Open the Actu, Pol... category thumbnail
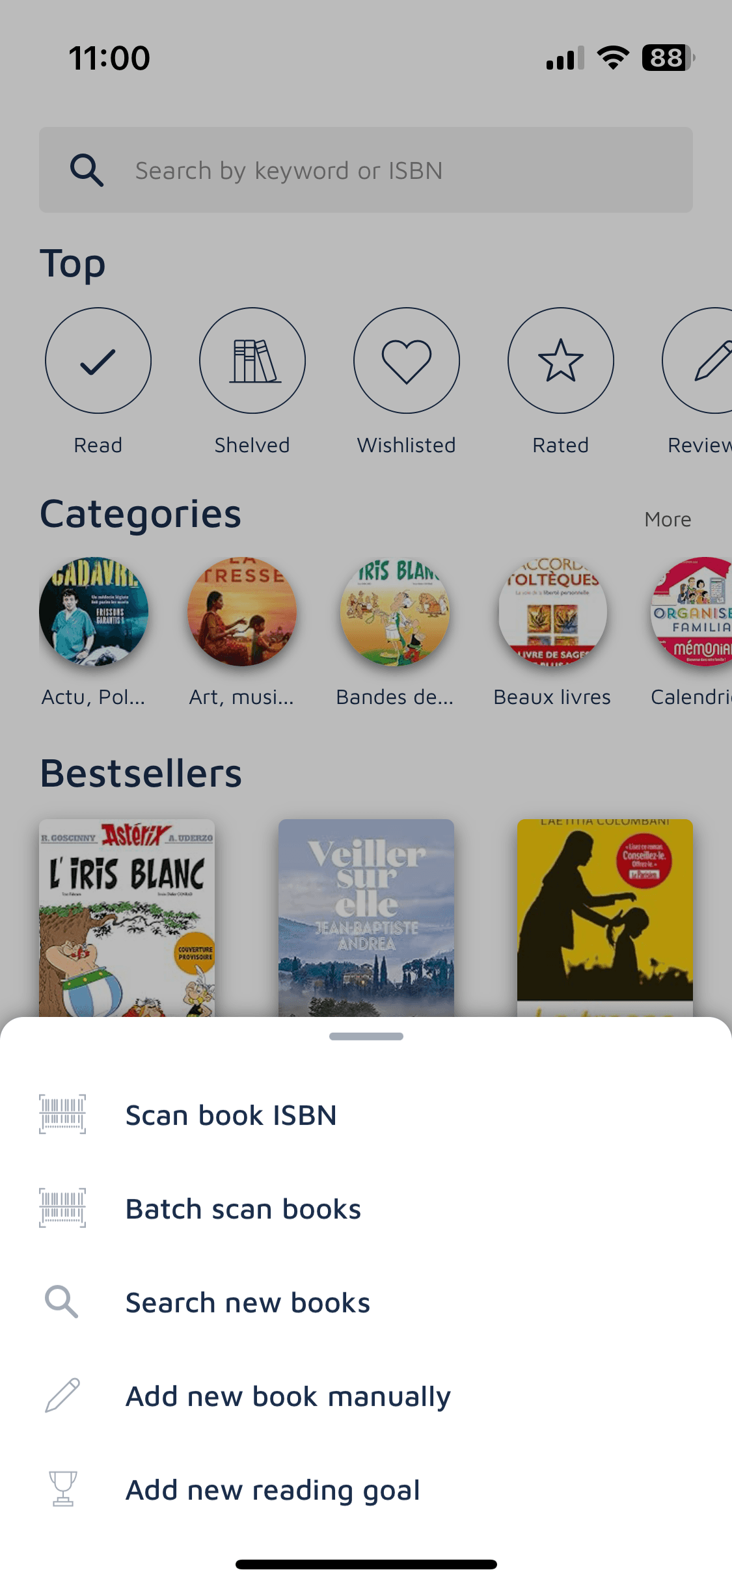The height and width of the screenshot is (1585, 732). (x=94, y=612)
